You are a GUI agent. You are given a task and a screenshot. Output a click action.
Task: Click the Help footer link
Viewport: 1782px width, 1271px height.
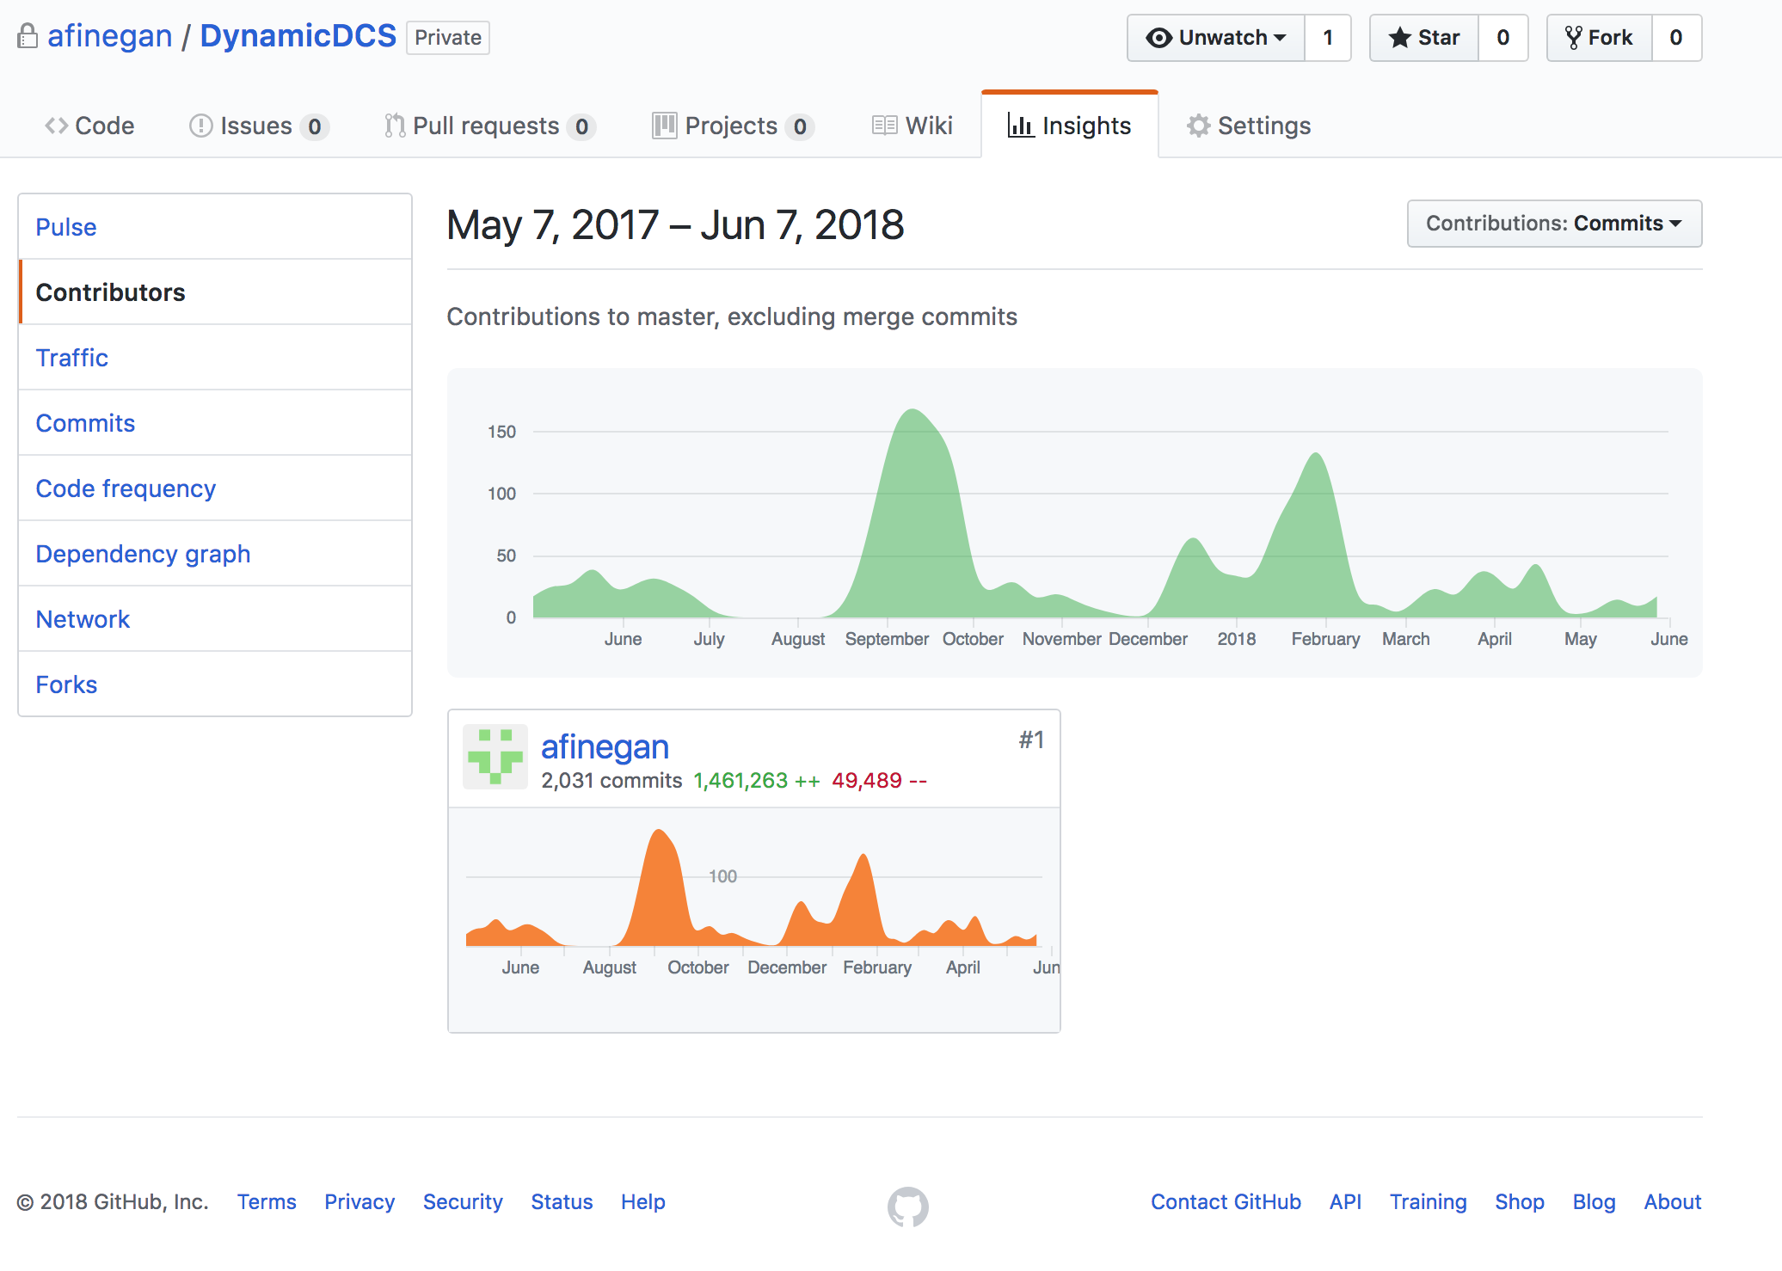click(x=643, y=1201)
